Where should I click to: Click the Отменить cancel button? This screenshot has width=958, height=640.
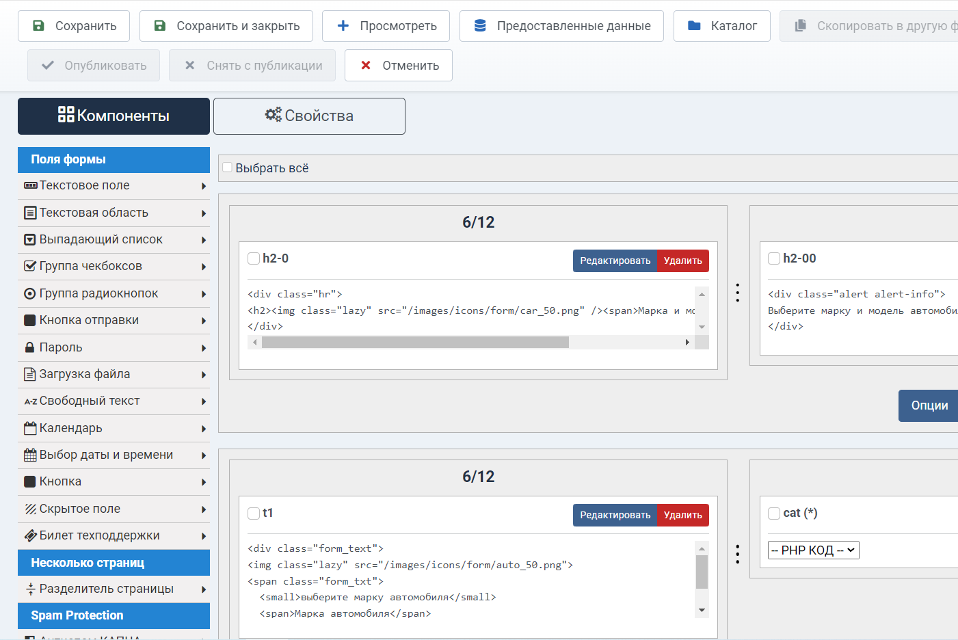(399, 66)
